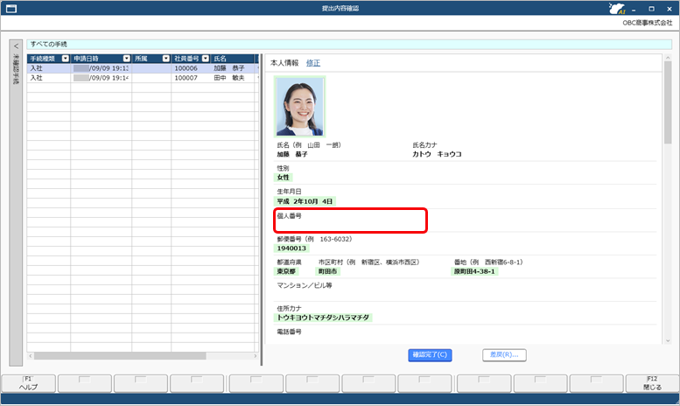Open the 申請日時 column filter dropdown

point(126,59)
